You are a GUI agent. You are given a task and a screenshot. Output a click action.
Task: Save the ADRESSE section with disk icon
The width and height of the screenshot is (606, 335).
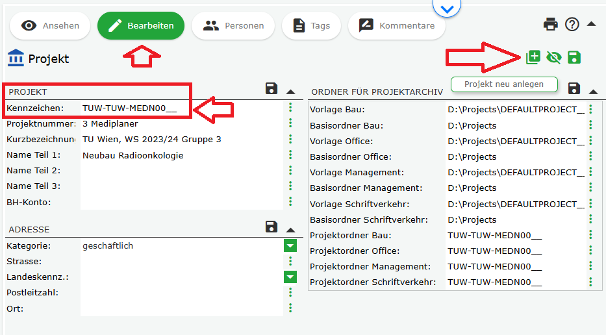click(x=271, y=227)
